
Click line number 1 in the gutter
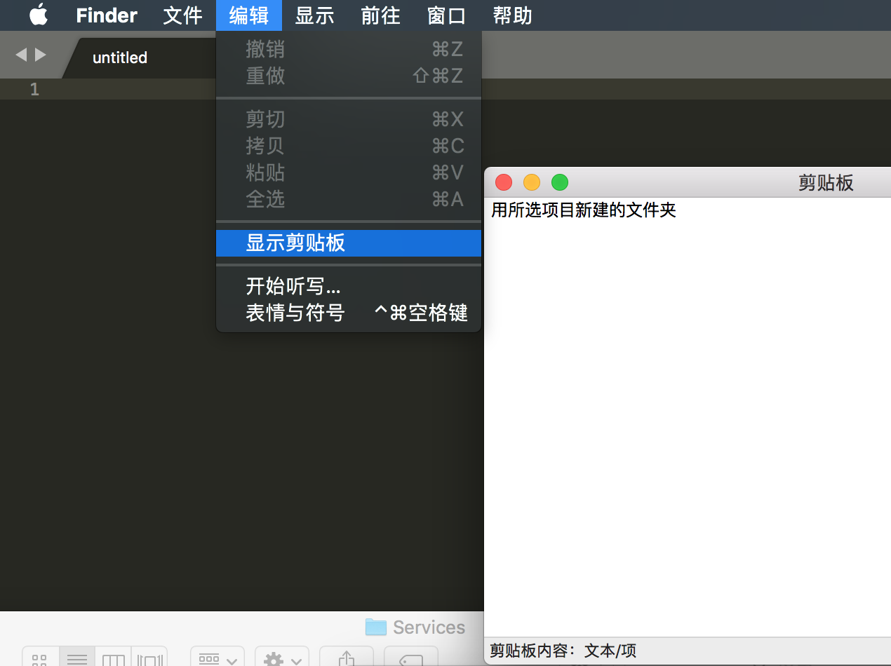tap(34, 89)
